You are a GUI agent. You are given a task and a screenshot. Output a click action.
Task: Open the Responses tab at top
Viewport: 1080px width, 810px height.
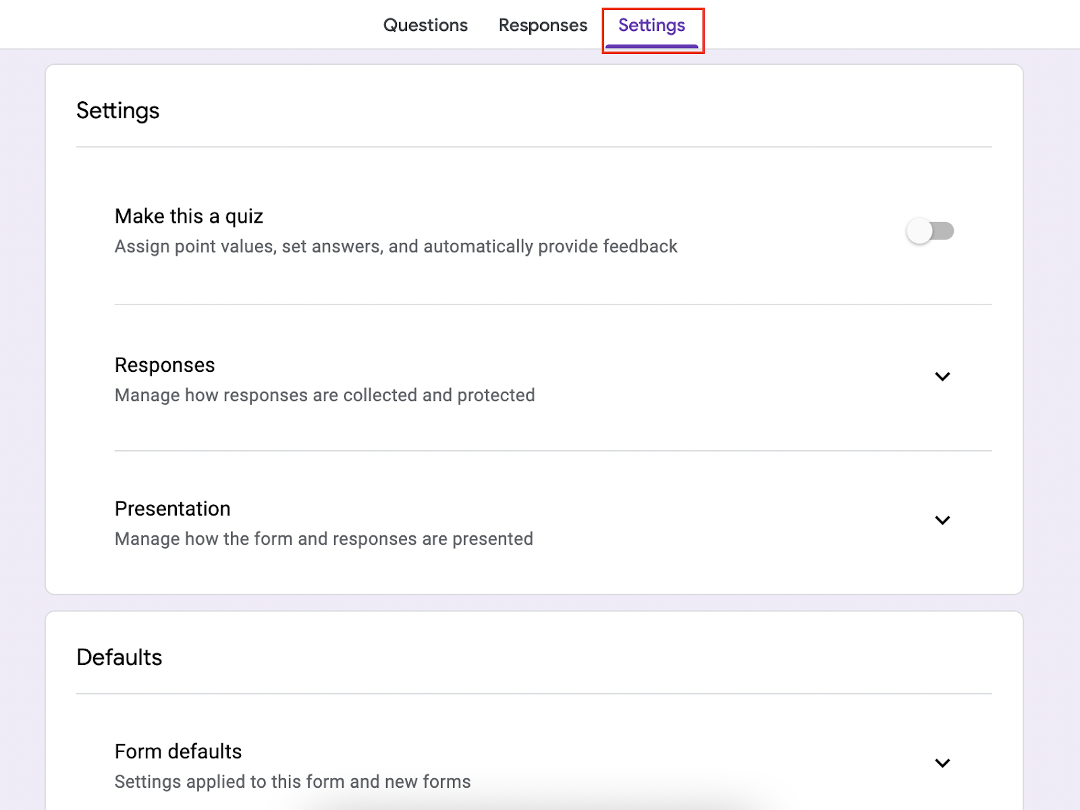coord(543,26)
